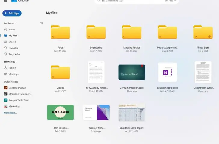Click the People person icon

click(x=5, y=68)
